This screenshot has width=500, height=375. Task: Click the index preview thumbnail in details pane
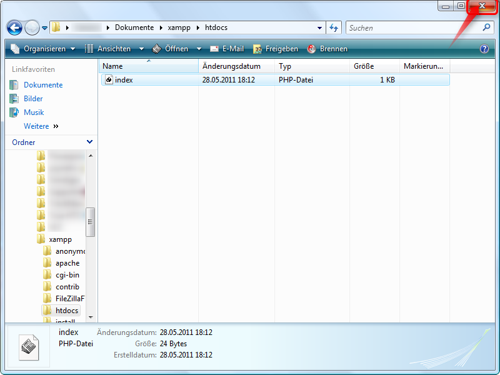(29, 347)
